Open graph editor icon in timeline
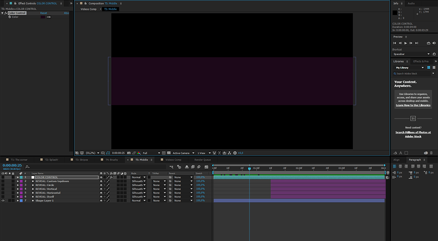 coord(206,167)
